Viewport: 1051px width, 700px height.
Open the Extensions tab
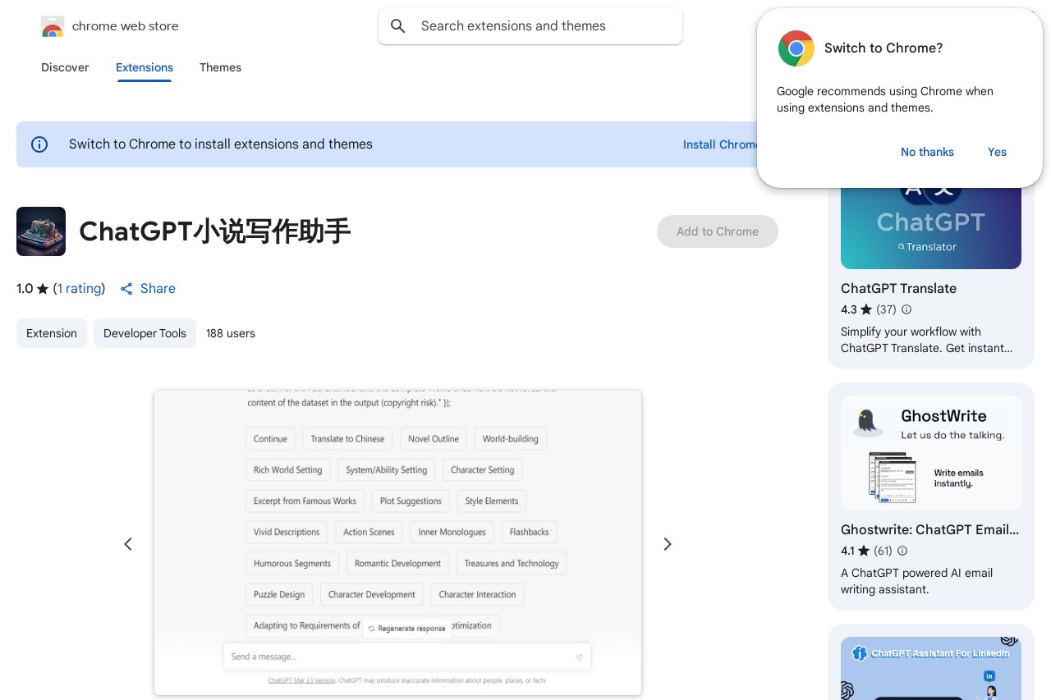point(145,67)
